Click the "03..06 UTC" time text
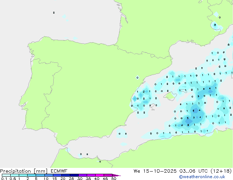This screenshot has width=233, height=180. pyautogui.click(x=193, y=171)
